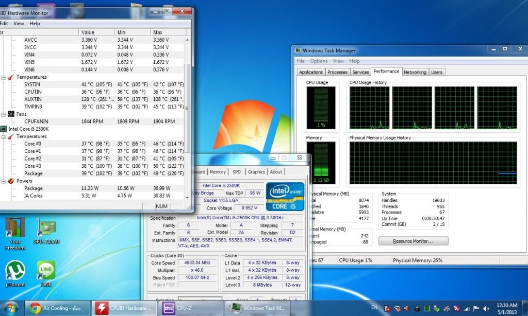Open the Options menu in Task Manager
Screen dimensions: 528x316
point(319,61)
